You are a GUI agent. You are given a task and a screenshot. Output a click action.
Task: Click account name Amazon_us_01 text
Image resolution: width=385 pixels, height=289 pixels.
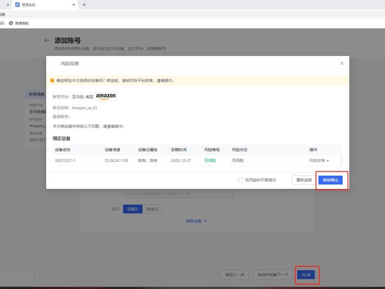(x=85, y=108)
